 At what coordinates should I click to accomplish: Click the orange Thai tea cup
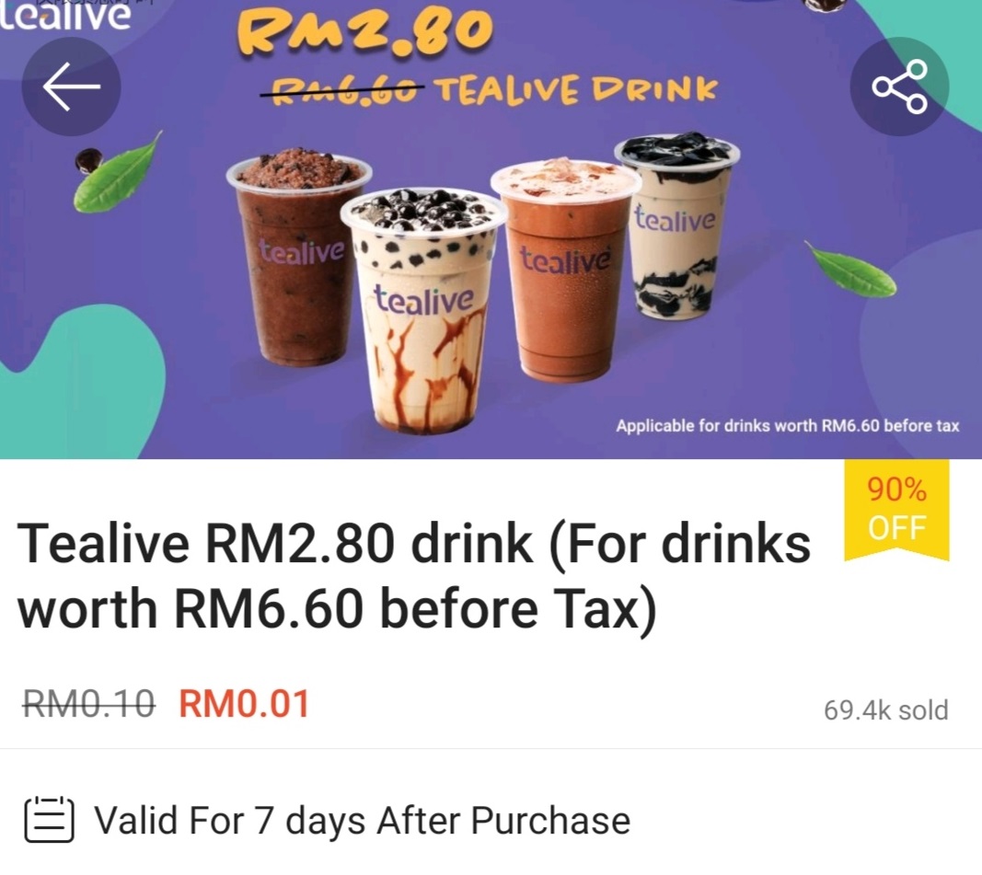coord(565,270)
